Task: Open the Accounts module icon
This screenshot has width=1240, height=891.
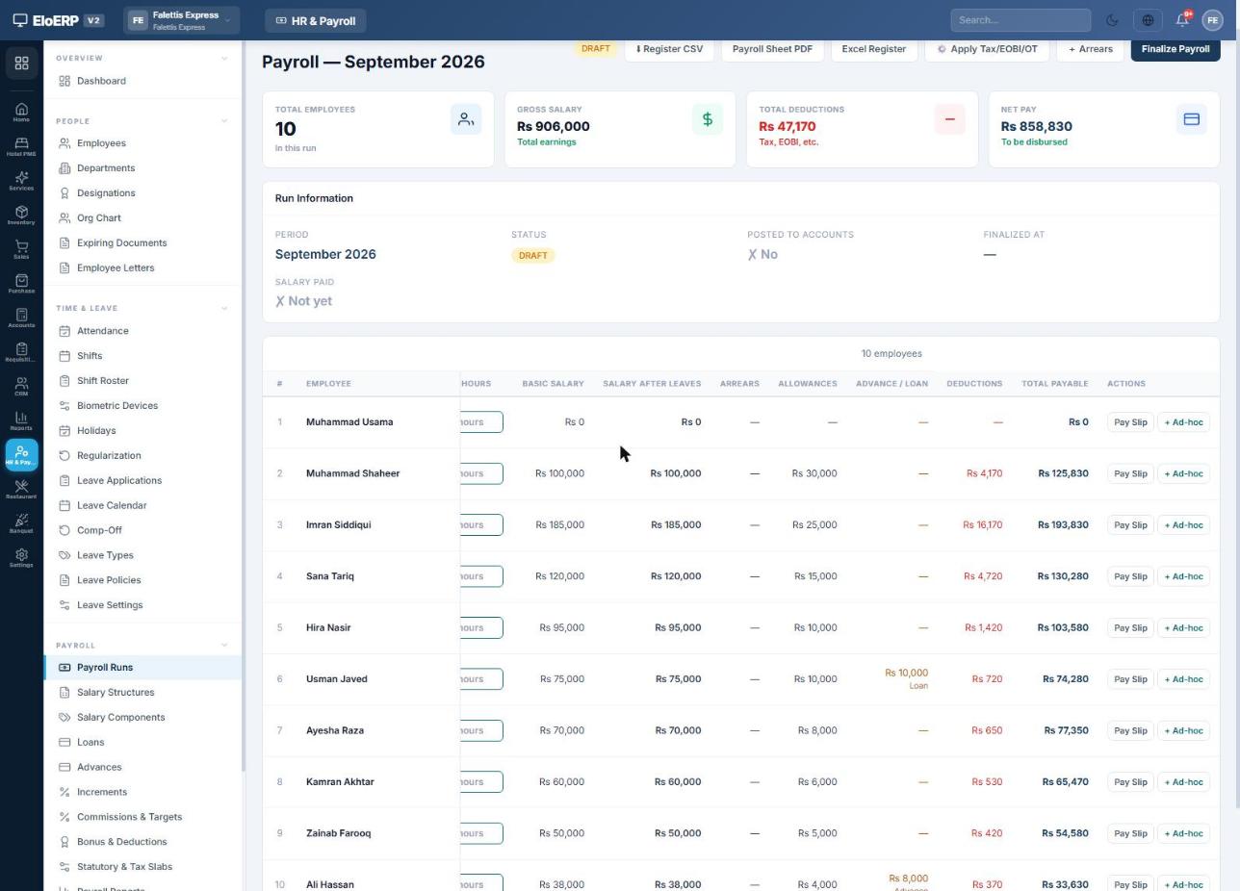Action: [x=21, y=318]
